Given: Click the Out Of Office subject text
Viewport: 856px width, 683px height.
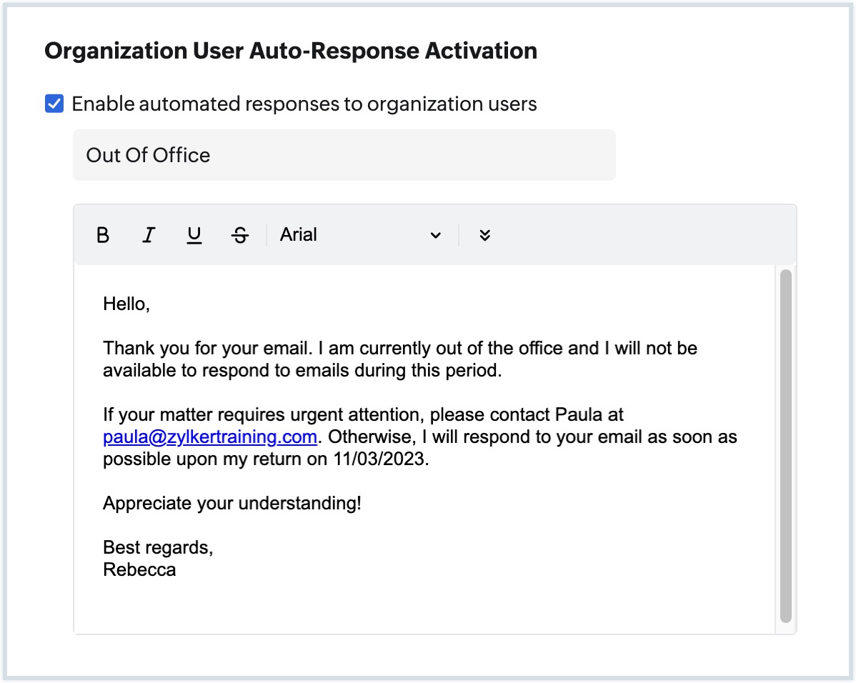Looking at the screenshot, I should tap(148, 155).
